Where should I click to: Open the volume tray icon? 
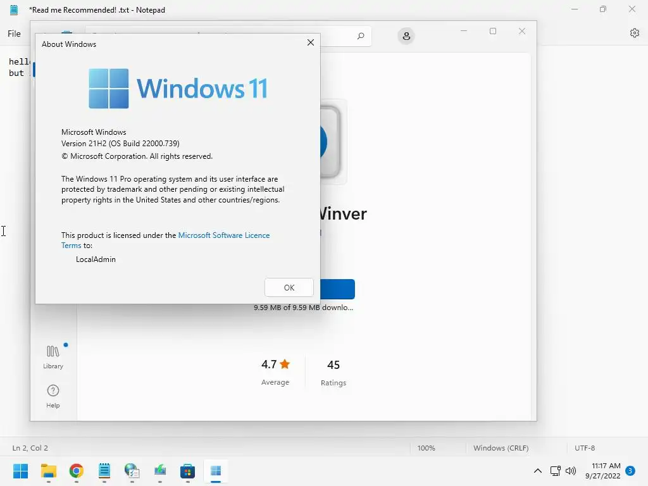[x=571, y=471]
